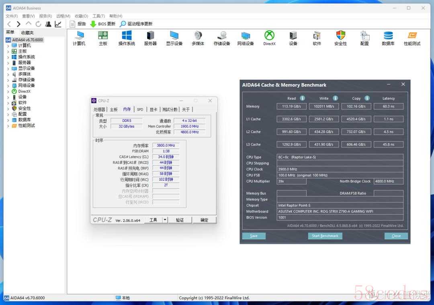
Task: Click the CPU-Z memory frequency 3800.0 MHz value
Action: [166, 145]
